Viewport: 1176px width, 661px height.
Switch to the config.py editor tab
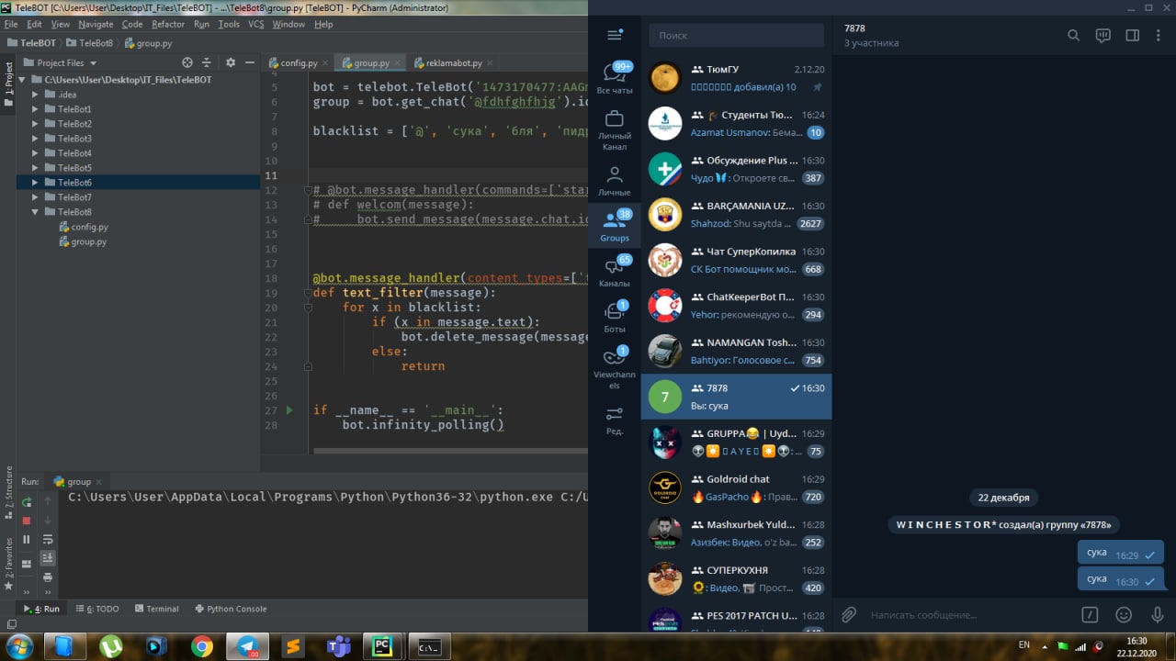coord(299,63)
